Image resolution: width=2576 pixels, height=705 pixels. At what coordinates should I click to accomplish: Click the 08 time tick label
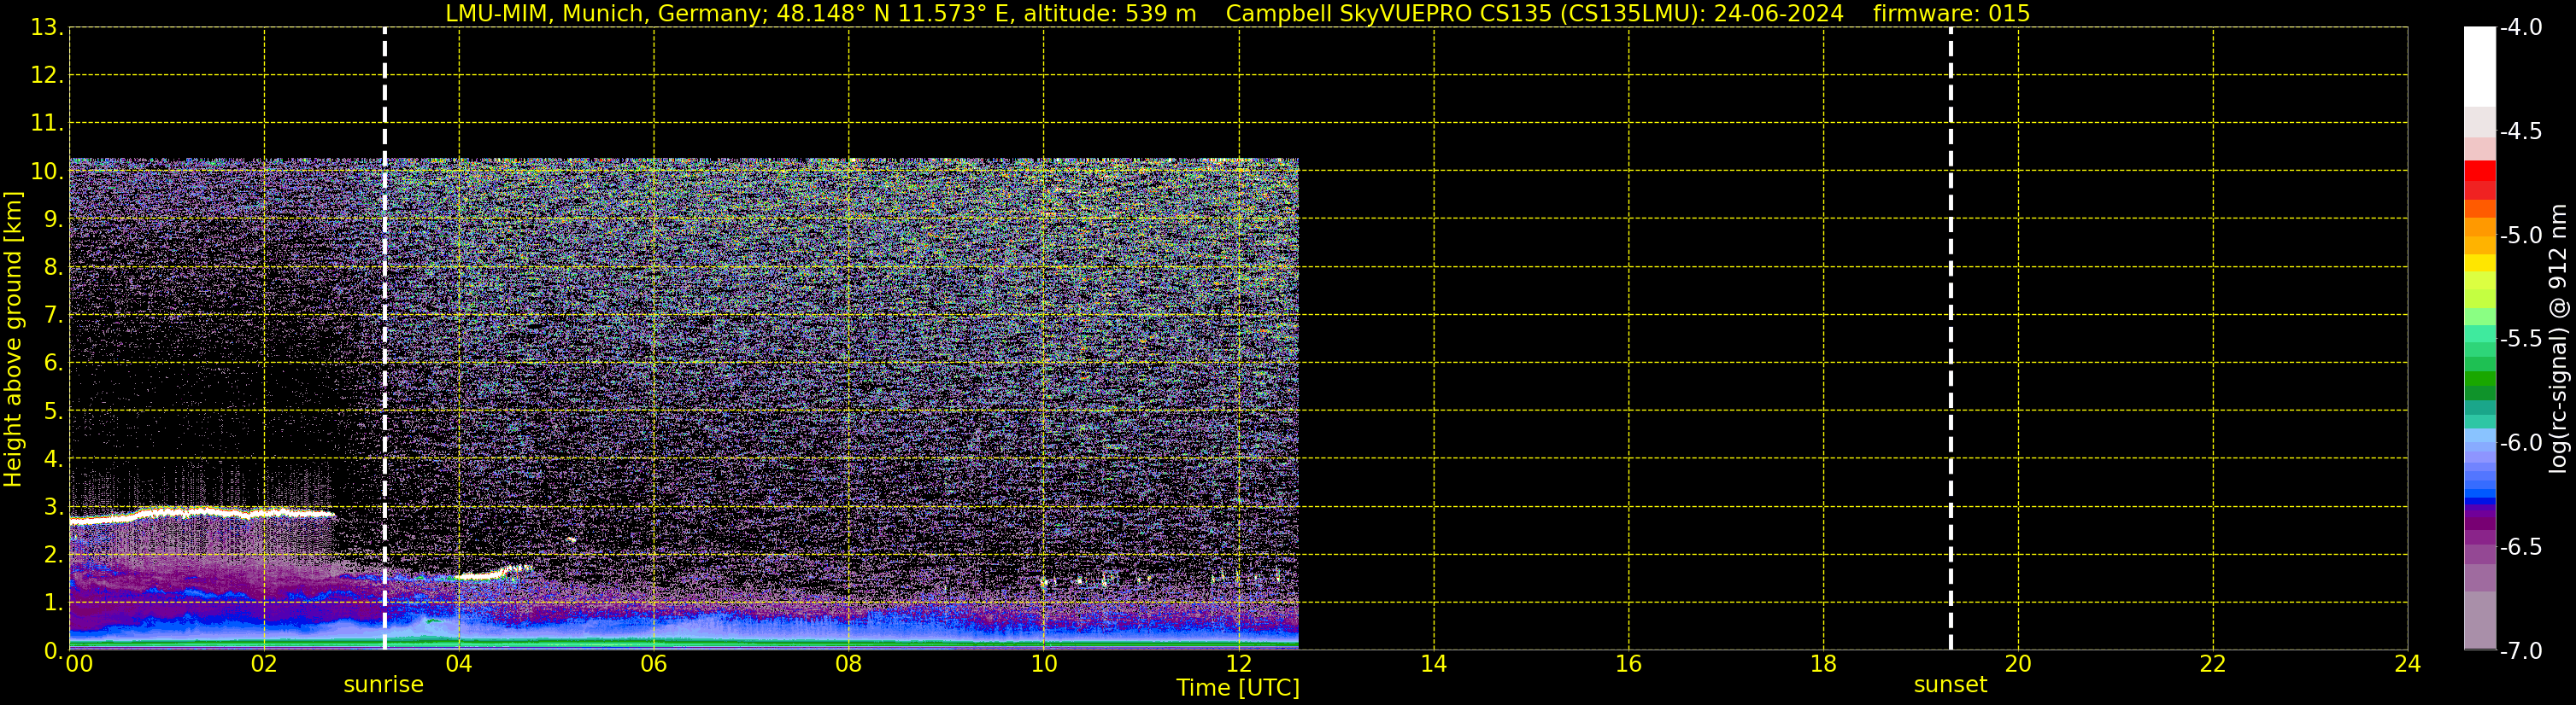pos(849,664)
